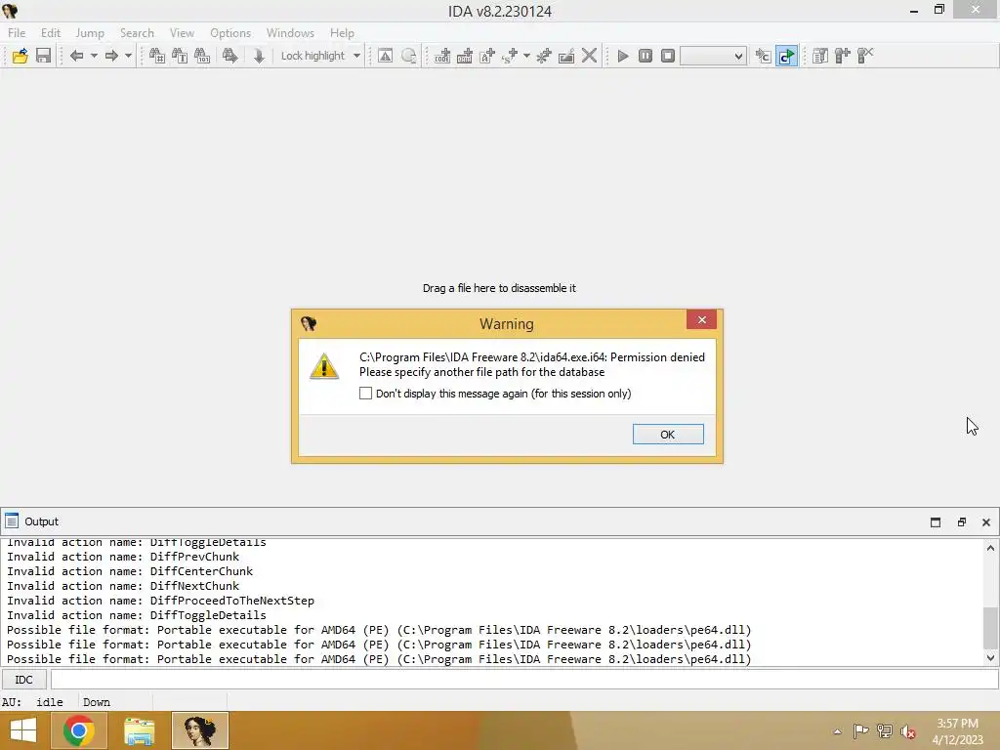The height and width of the screenshot is (750, 1000).
Task: Open the Windows Start button
Action: coord(23,730)
